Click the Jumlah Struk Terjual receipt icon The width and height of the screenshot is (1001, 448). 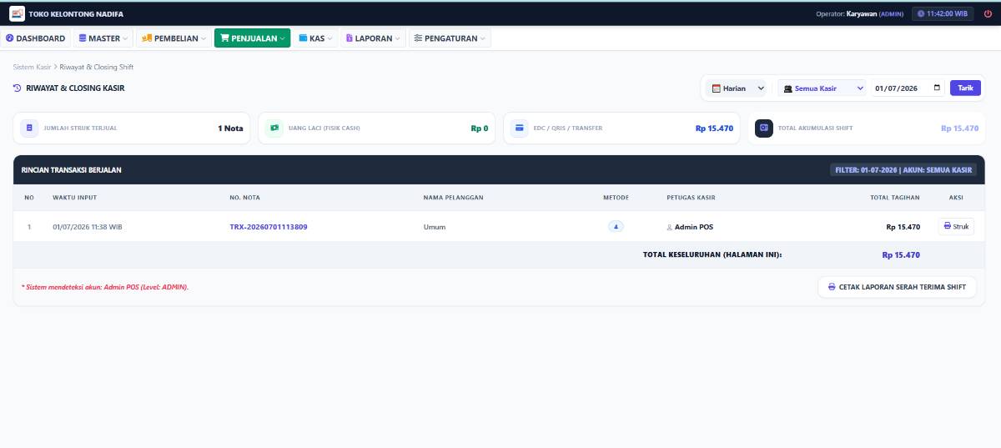(x=30, y=128)
